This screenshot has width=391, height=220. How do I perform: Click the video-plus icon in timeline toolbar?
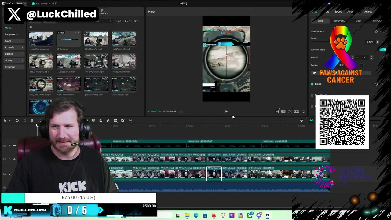123,120
